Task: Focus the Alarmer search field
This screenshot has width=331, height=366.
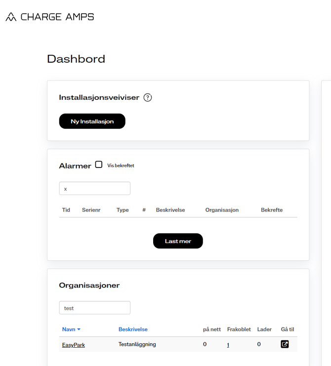Action: (95, 188)
